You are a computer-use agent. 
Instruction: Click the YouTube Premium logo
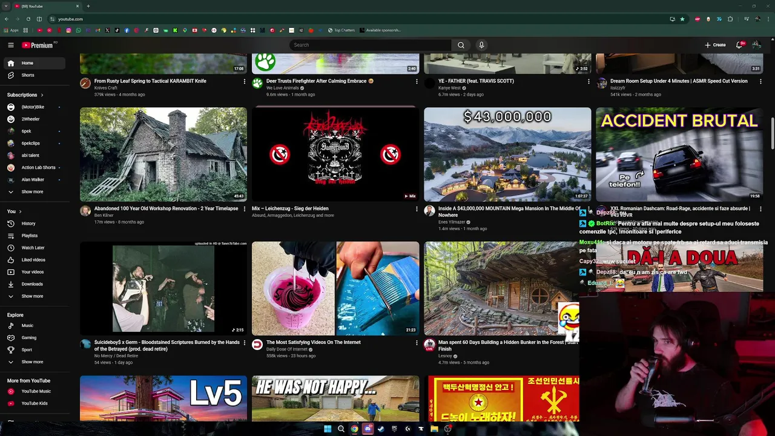point(38,45)
